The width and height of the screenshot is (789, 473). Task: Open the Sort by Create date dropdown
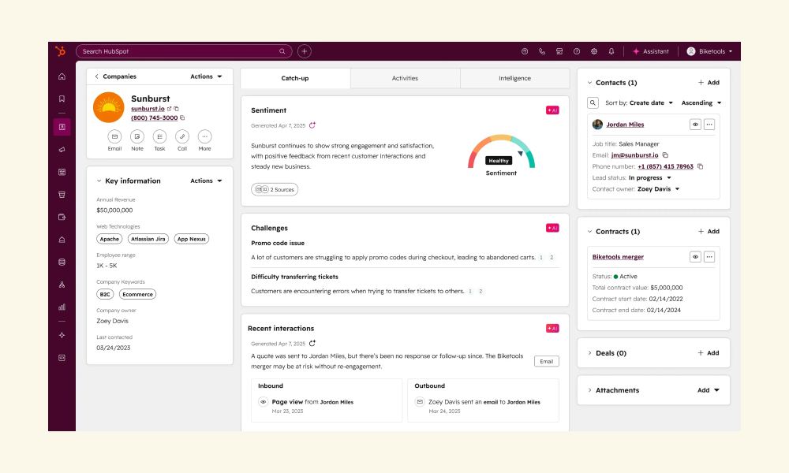coord(651,102)
